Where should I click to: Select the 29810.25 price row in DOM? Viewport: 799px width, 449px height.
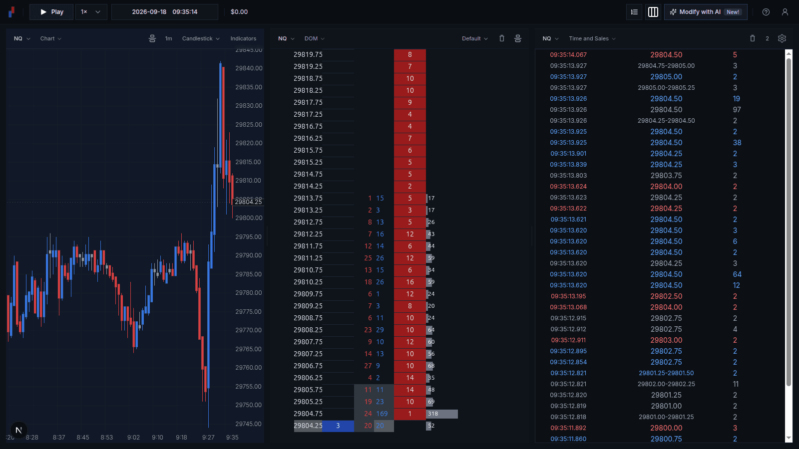tap(308, 282)
